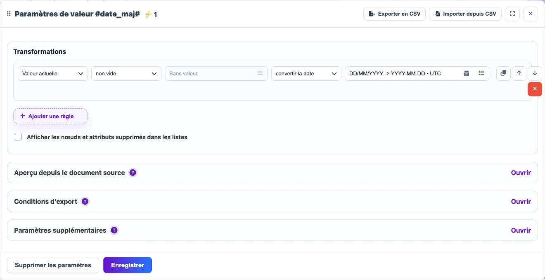This screenshot has height=280, width=545.
Task: Click help icon beside Paramètres supplémentaires
Action: click(x=114, y=230)
